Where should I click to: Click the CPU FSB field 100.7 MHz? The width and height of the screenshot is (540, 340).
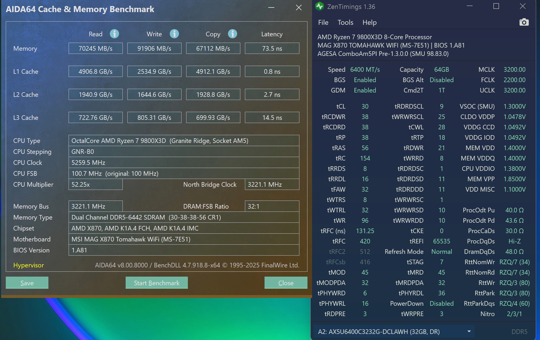[184, 173]
